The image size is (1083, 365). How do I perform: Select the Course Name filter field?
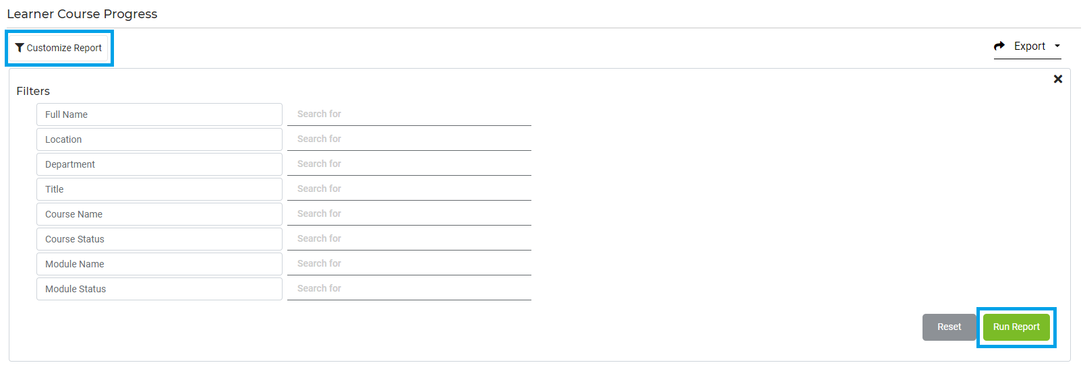(159, 214)
